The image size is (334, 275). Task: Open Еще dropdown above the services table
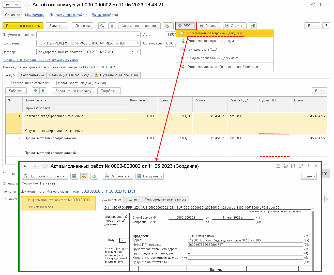(319, 91)
